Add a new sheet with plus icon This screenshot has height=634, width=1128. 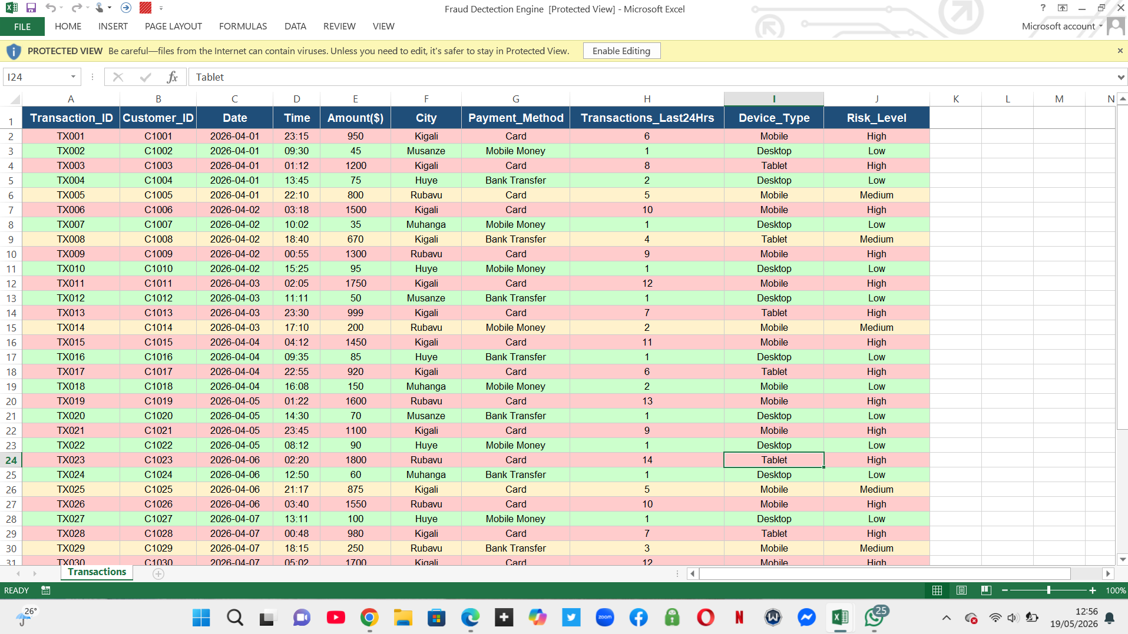coord(158,574)
